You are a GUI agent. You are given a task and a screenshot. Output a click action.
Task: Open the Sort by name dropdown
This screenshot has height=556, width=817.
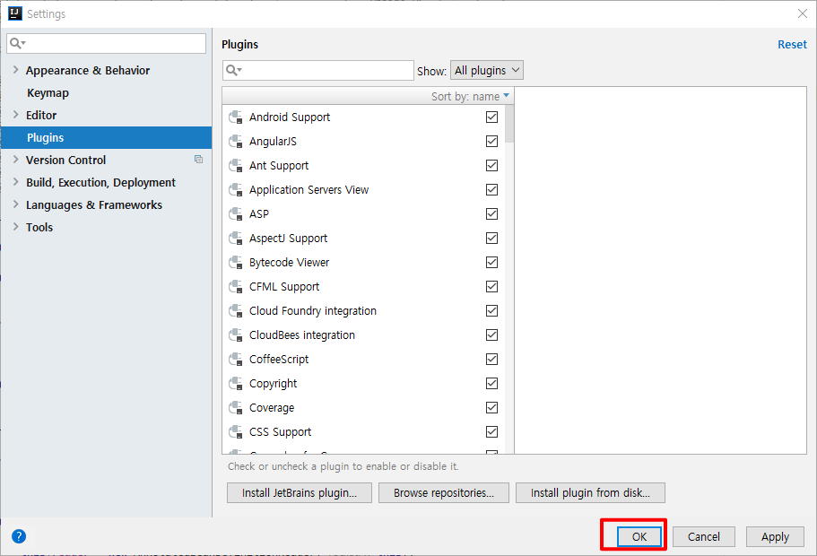click(x=470, y=96)
